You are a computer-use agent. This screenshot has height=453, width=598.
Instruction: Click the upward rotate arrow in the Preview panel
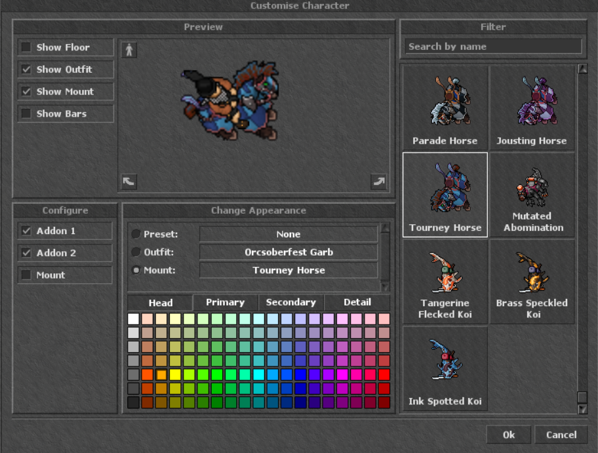[129, 50]
